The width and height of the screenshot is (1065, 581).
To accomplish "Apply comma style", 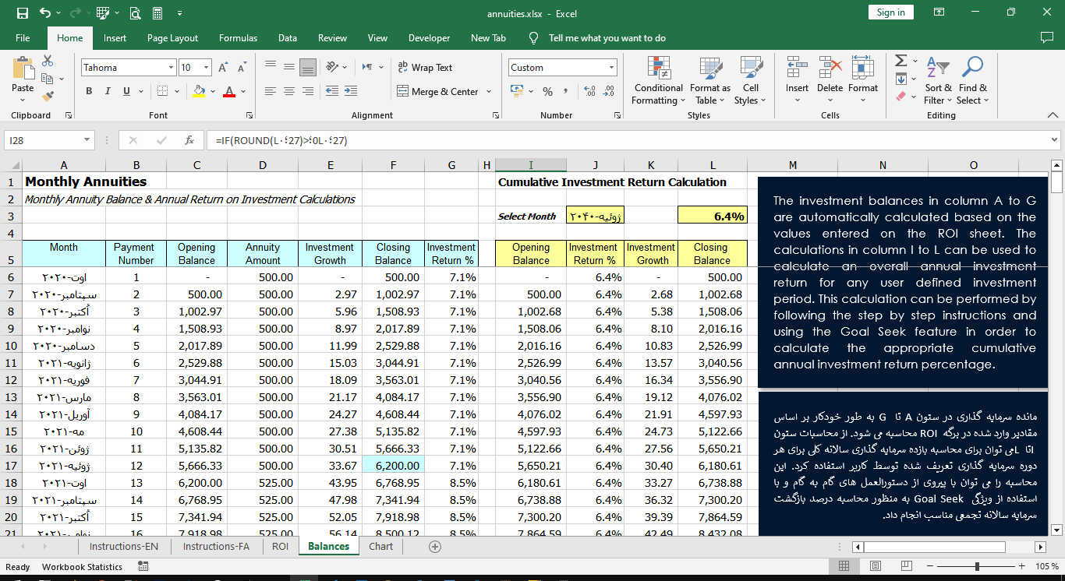I will point(565,91).
